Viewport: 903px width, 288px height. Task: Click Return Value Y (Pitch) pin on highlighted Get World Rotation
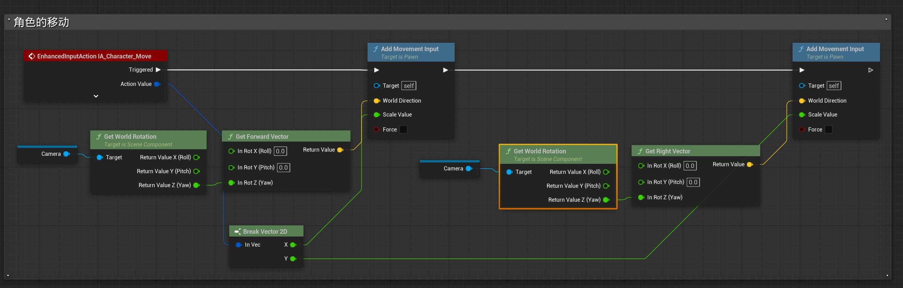[606, 186]
